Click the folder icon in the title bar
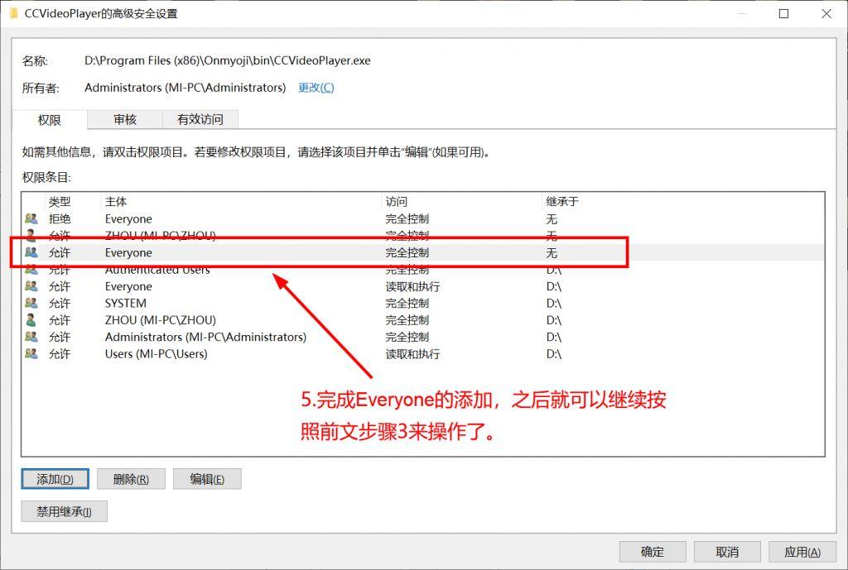Screen dimensions: 848x570 click(x=13, y=13)
